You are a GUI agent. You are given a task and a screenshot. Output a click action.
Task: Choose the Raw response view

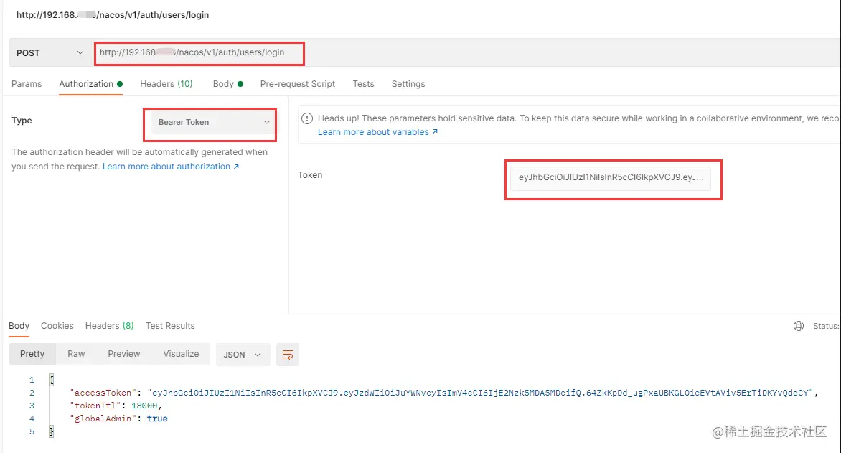click(76, 354)
